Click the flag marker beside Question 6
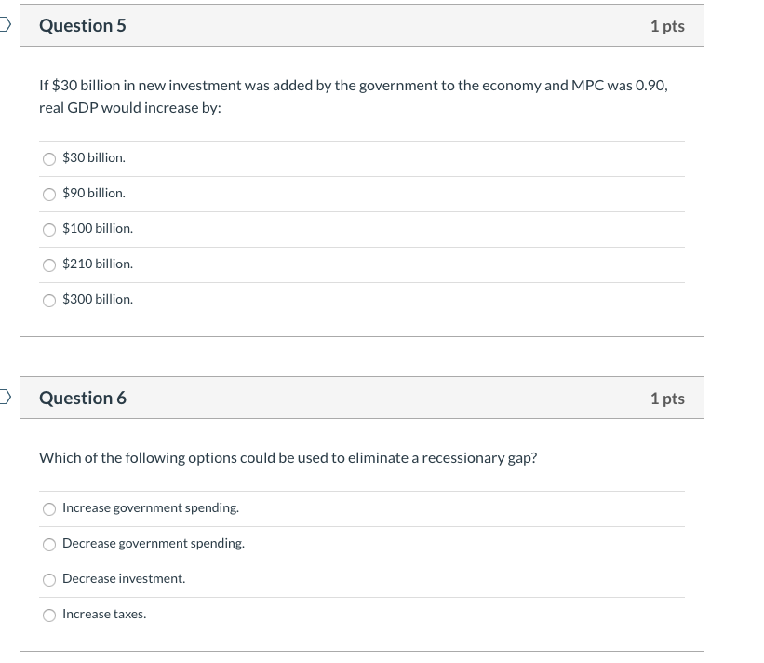 [5, 398]
